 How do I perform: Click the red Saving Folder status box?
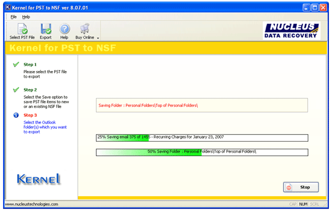point(202,105)
